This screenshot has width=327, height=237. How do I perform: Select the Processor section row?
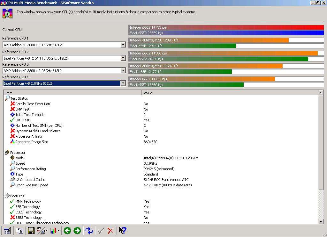point(18,153)
